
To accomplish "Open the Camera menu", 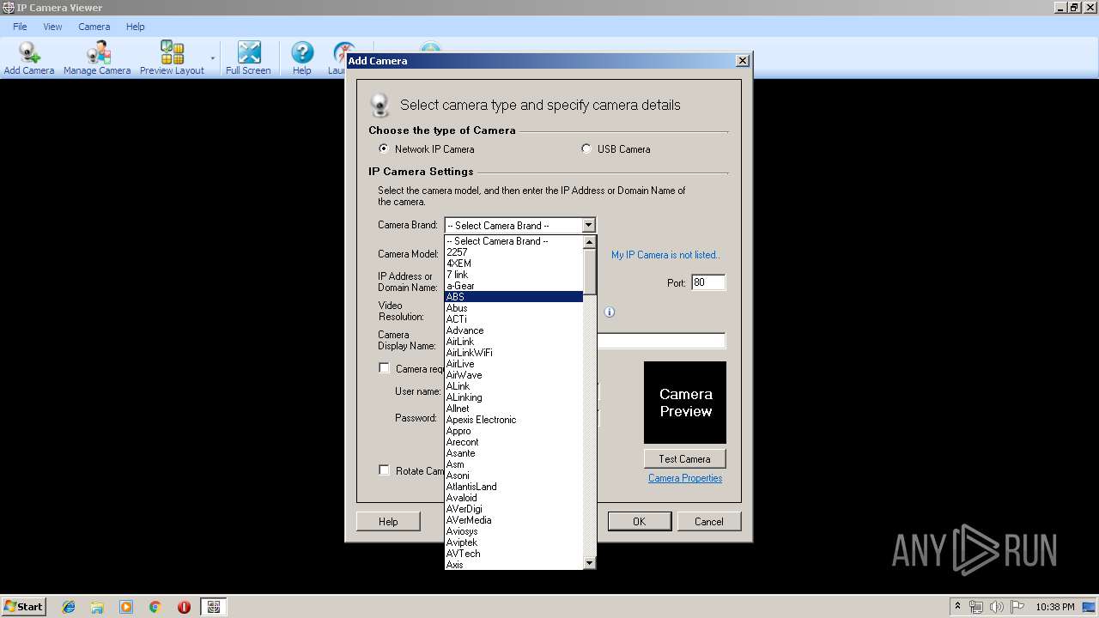I will click(94, 27).
